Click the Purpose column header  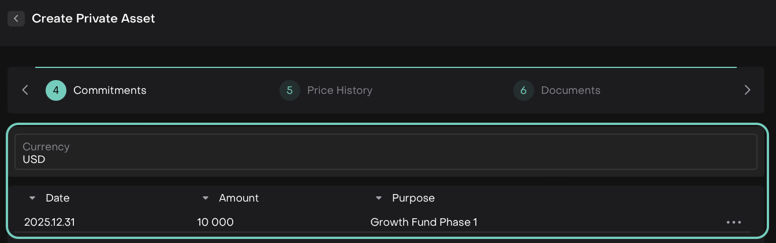[x=413, y=198]
